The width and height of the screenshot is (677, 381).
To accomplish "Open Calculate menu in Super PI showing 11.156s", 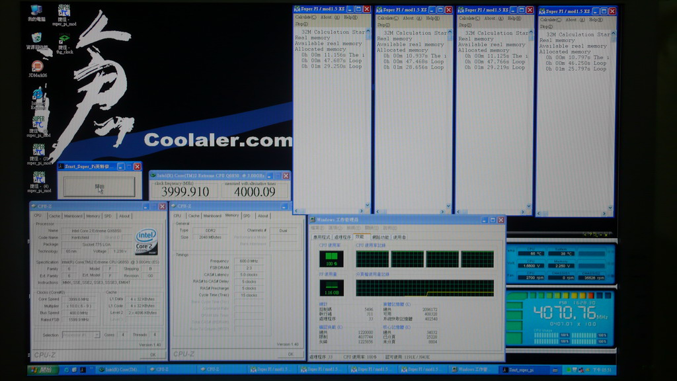I will [x=305, y=18].
